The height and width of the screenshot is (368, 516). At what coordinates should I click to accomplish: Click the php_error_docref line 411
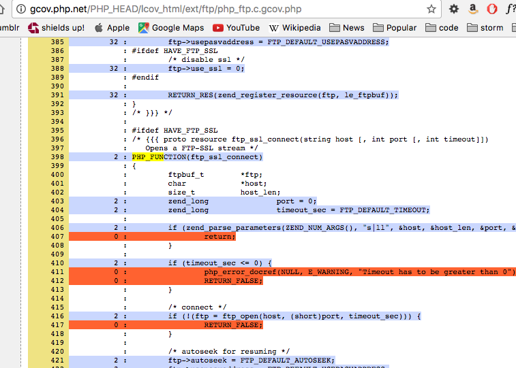[x=359, y=272]
